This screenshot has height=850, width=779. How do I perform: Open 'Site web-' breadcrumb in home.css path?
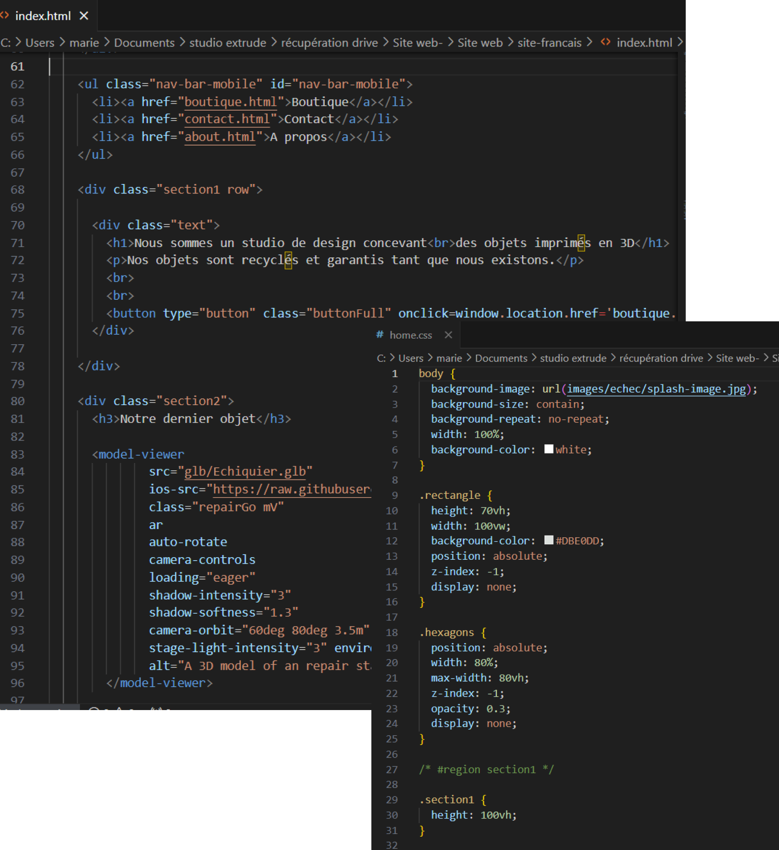[x=737, y=358]
